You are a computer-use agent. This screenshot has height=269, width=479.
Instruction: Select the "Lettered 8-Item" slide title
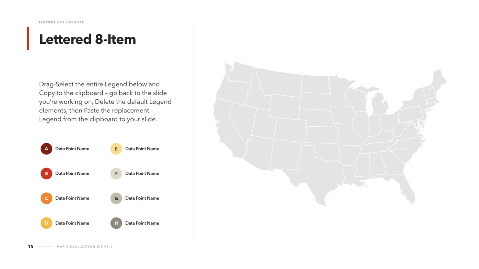click(88, 39)
